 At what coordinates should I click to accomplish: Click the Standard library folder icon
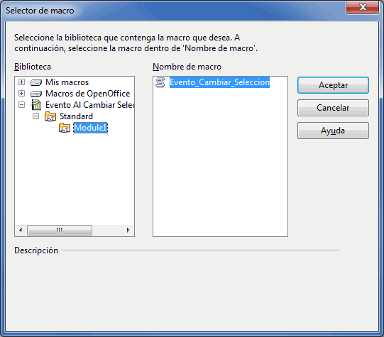50,116
